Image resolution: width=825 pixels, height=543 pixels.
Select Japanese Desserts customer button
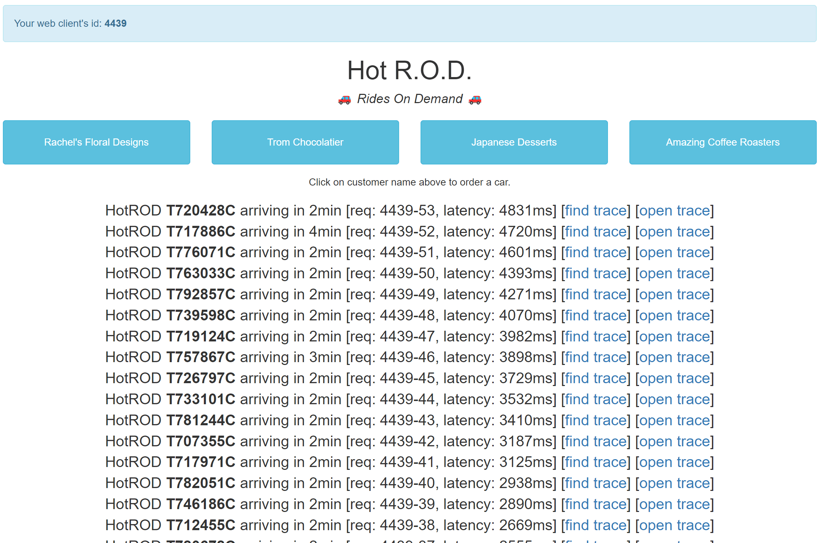pos(514,142)
